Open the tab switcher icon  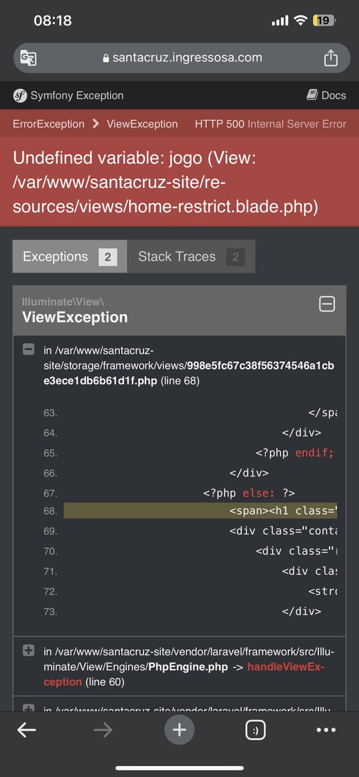pyautogui.click(x=256, y=730)
